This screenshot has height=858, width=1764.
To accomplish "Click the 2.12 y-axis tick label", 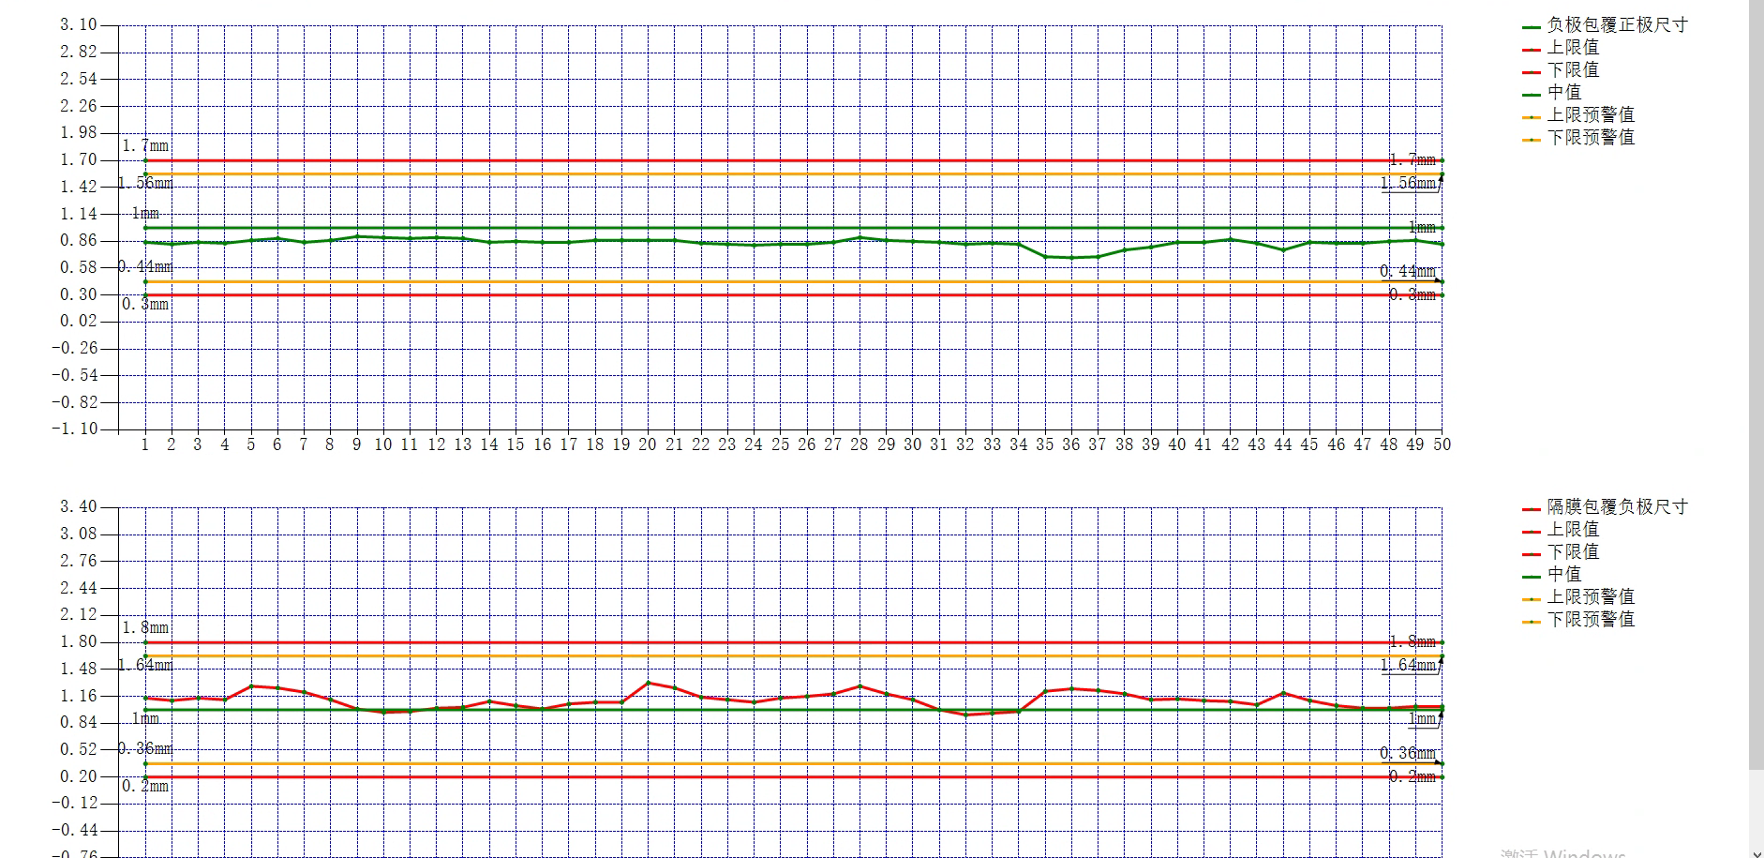I will [x=79, y=615].
